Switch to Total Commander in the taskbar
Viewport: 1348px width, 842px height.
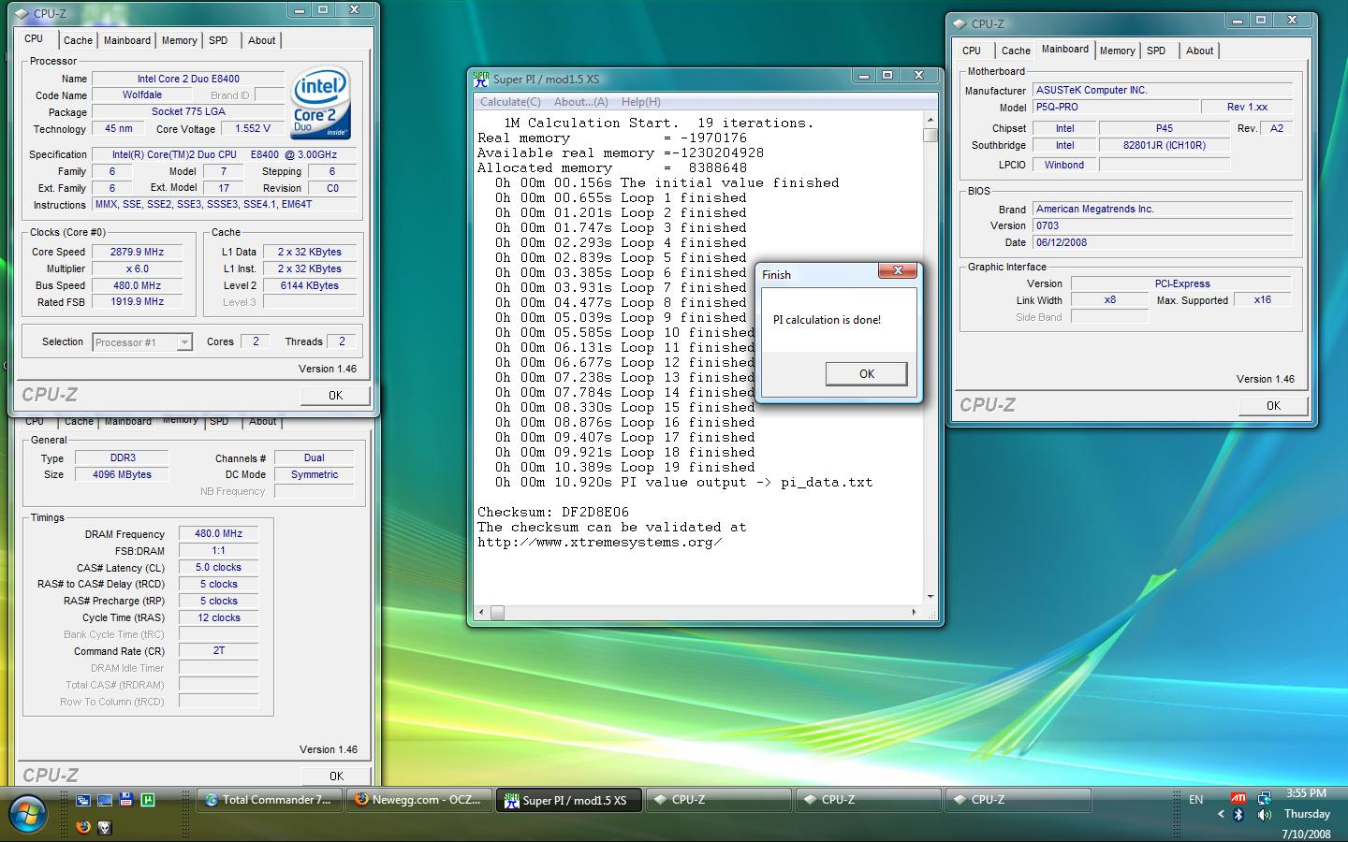point(269,800)
